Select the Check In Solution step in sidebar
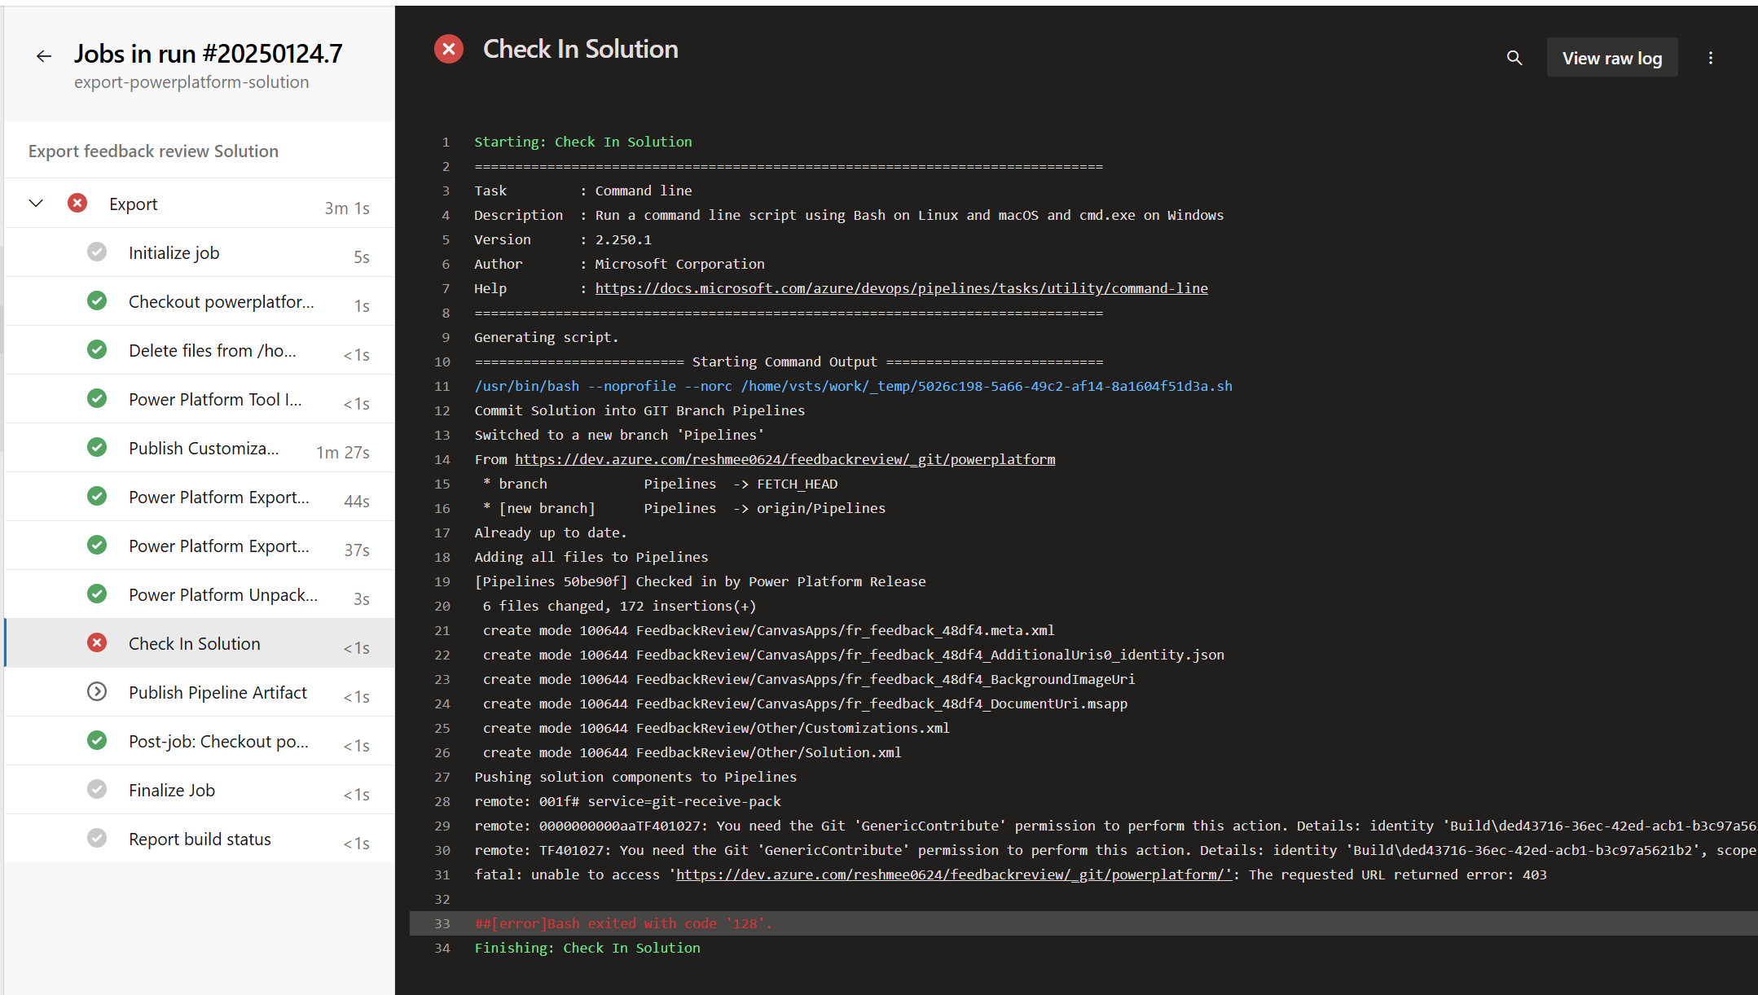 [x=195, y=643]
